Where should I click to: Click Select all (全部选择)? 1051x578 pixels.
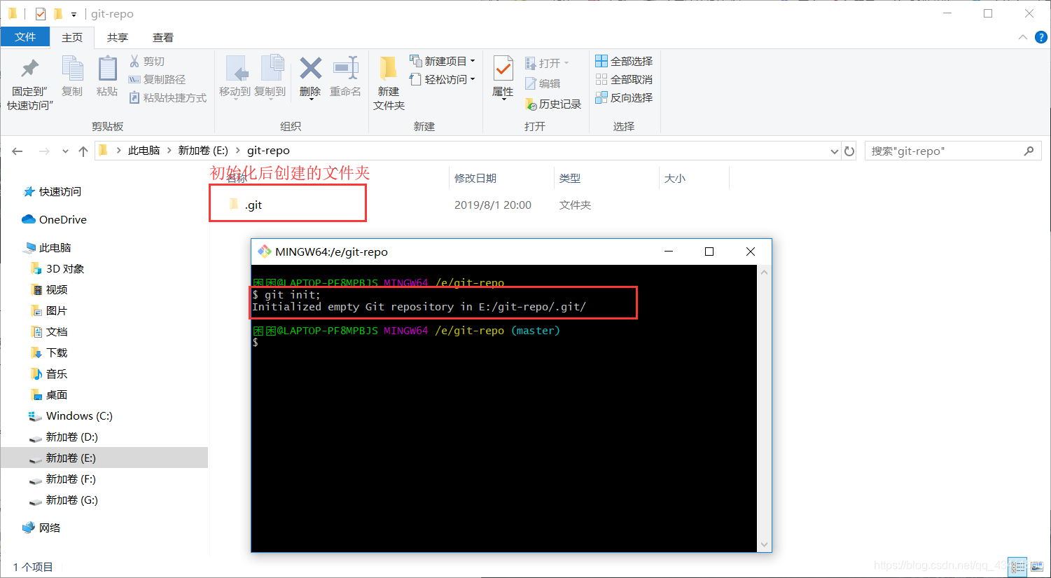pyautogui.click(x=624, y=61)
